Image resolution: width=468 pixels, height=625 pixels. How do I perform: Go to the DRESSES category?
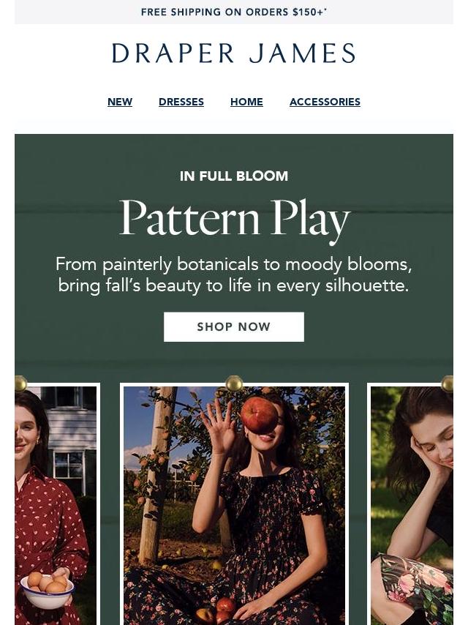pyautogui.click(x=181, y=102)
